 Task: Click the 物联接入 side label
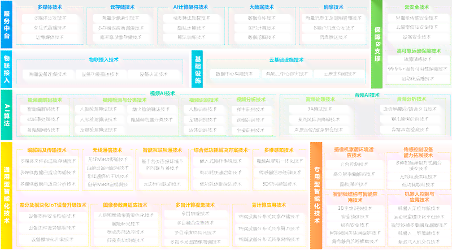[x=6, y=69]
